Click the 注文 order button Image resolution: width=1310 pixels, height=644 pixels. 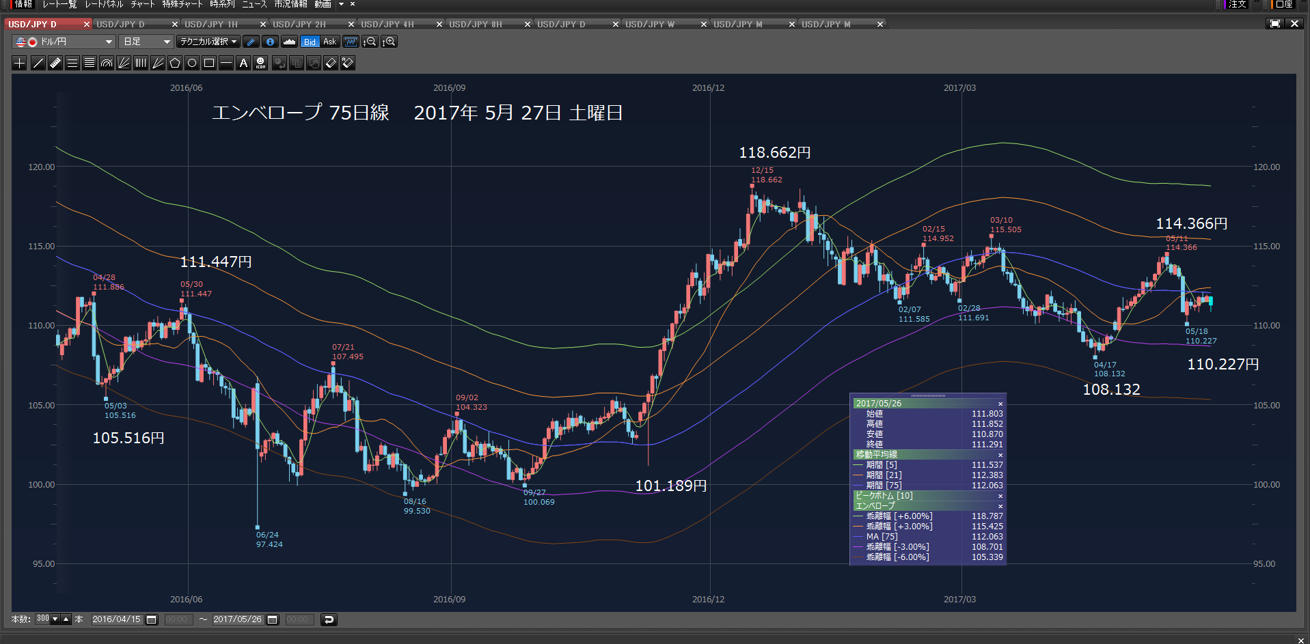[1236, 4]
